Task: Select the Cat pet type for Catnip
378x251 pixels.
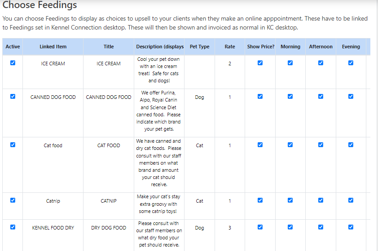Action: pyautogui.click(x=199, y=201)
